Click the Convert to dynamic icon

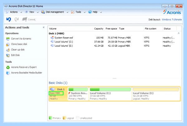(x=8, y=39)
